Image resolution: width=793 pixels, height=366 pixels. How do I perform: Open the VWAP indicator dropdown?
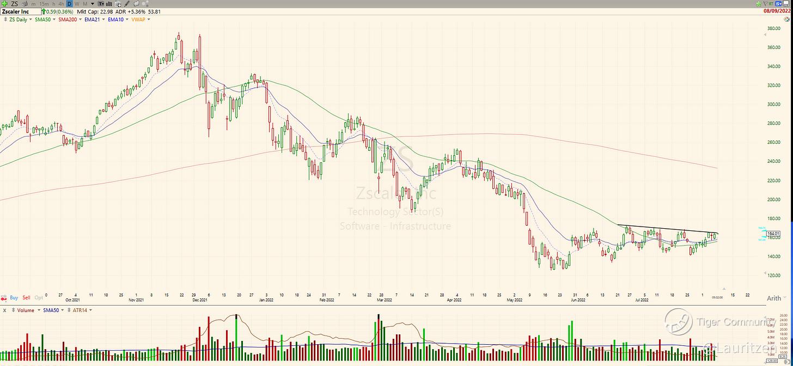(148, 19)
